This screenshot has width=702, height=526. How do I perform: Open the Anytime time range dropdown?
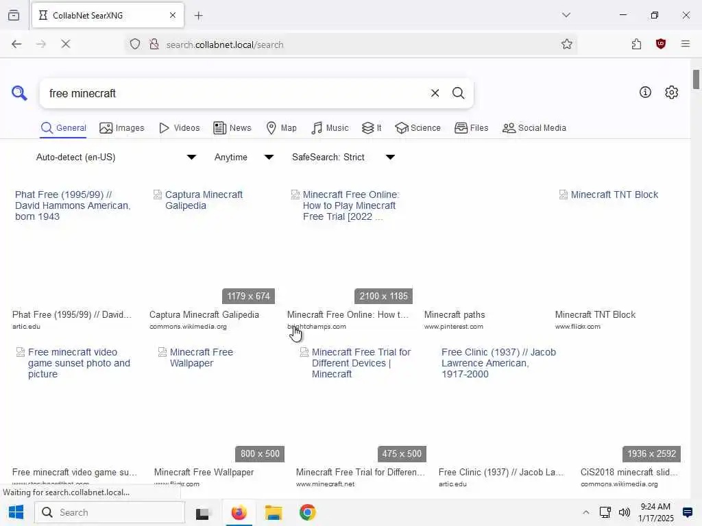tap(244, 157)
